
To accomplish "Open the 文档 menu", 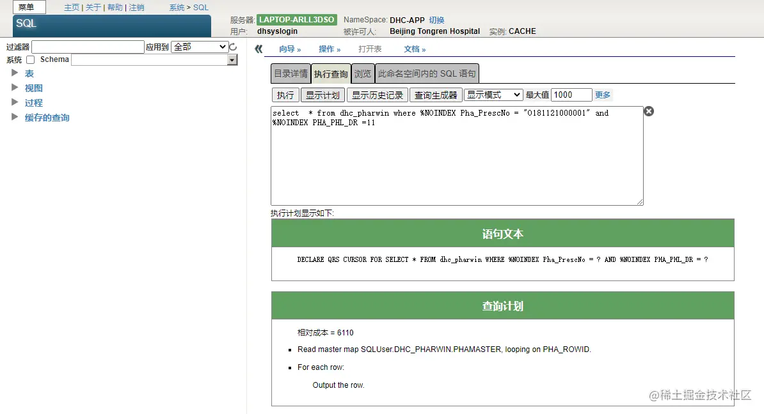I will point(415,49).
